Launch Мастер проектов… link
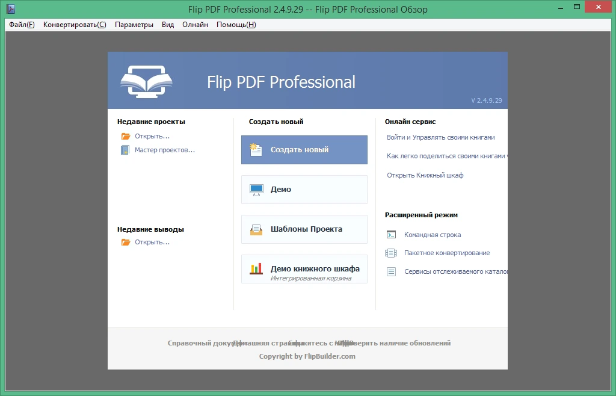Image resolution: width=616 pixels, height=396 pixels. 165,150
